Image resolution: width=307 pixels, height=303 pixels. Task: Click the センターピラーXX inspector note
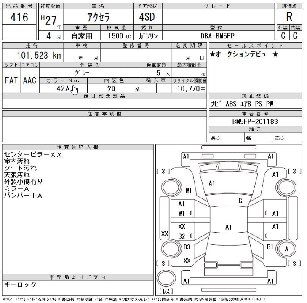32,155
